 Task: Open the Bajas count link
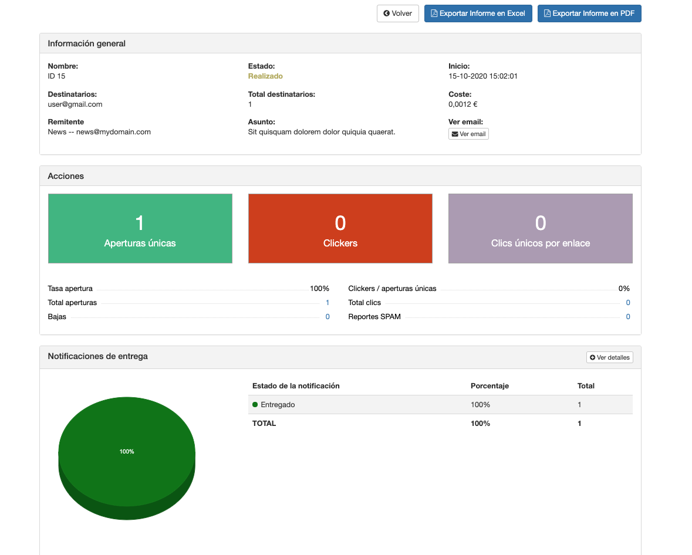click(327, 317)
